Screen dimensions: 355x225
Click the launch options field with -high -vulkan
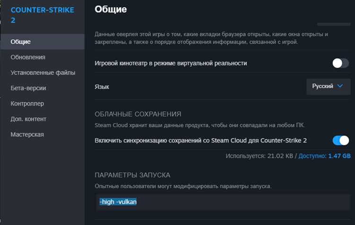pos(222,202)
